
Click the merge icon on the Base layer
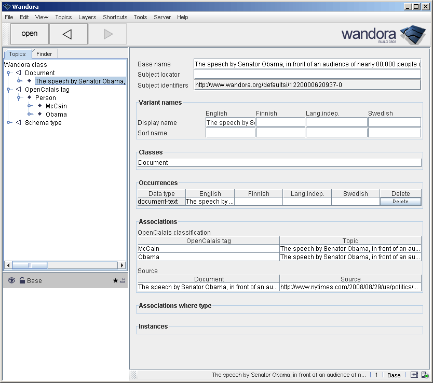[x=123, y=281]
